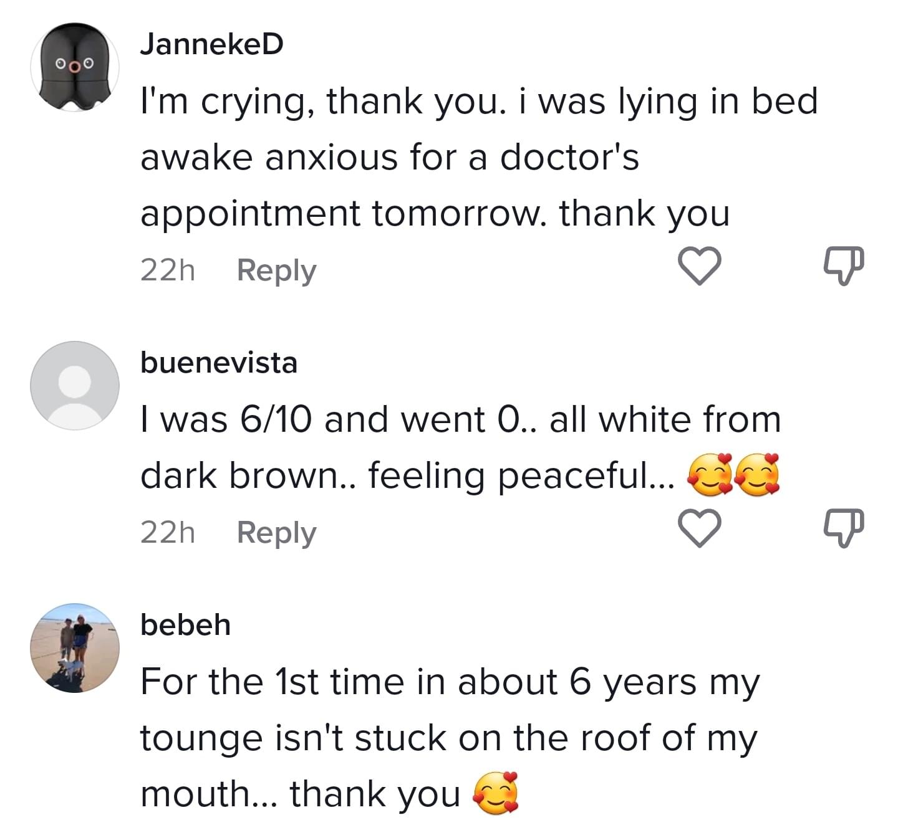Tap the left smiling-hearts emoji after "peaceful"
The height and width of the screenshot is (820, 898).
(709, 477)
